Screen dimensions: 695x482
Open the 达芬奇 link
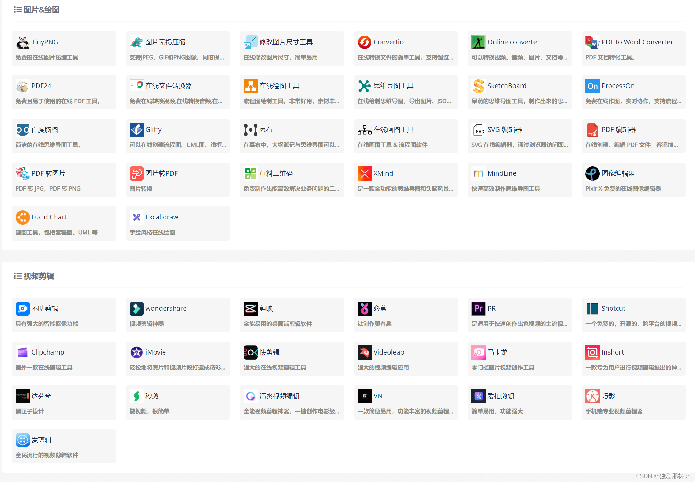(41, 396)
